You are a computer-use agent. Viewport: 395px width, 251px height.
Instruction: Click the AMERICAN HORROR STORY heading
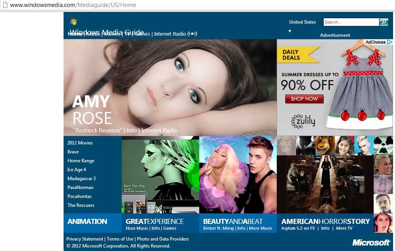(326, 221)
